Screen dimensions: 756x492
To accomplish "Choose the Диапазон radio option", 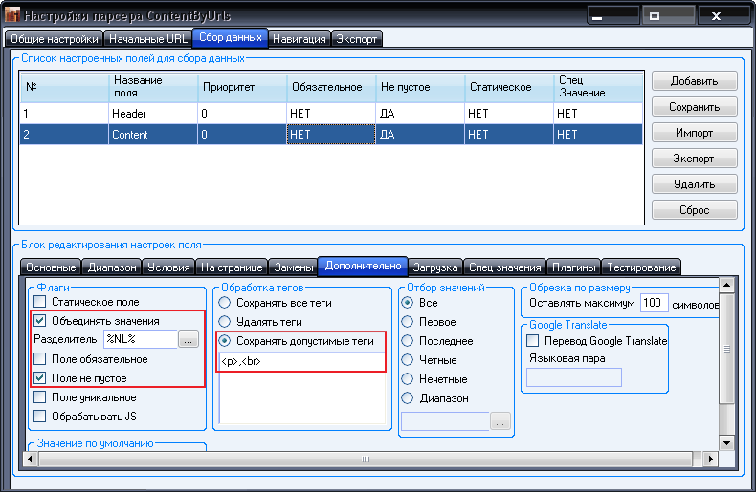I will [x=409, y=398].
